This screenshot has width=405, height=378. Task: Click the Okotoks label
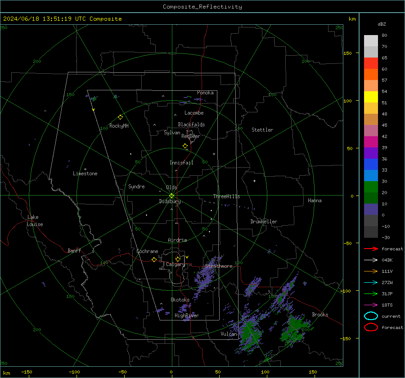(x=180, y=300)
